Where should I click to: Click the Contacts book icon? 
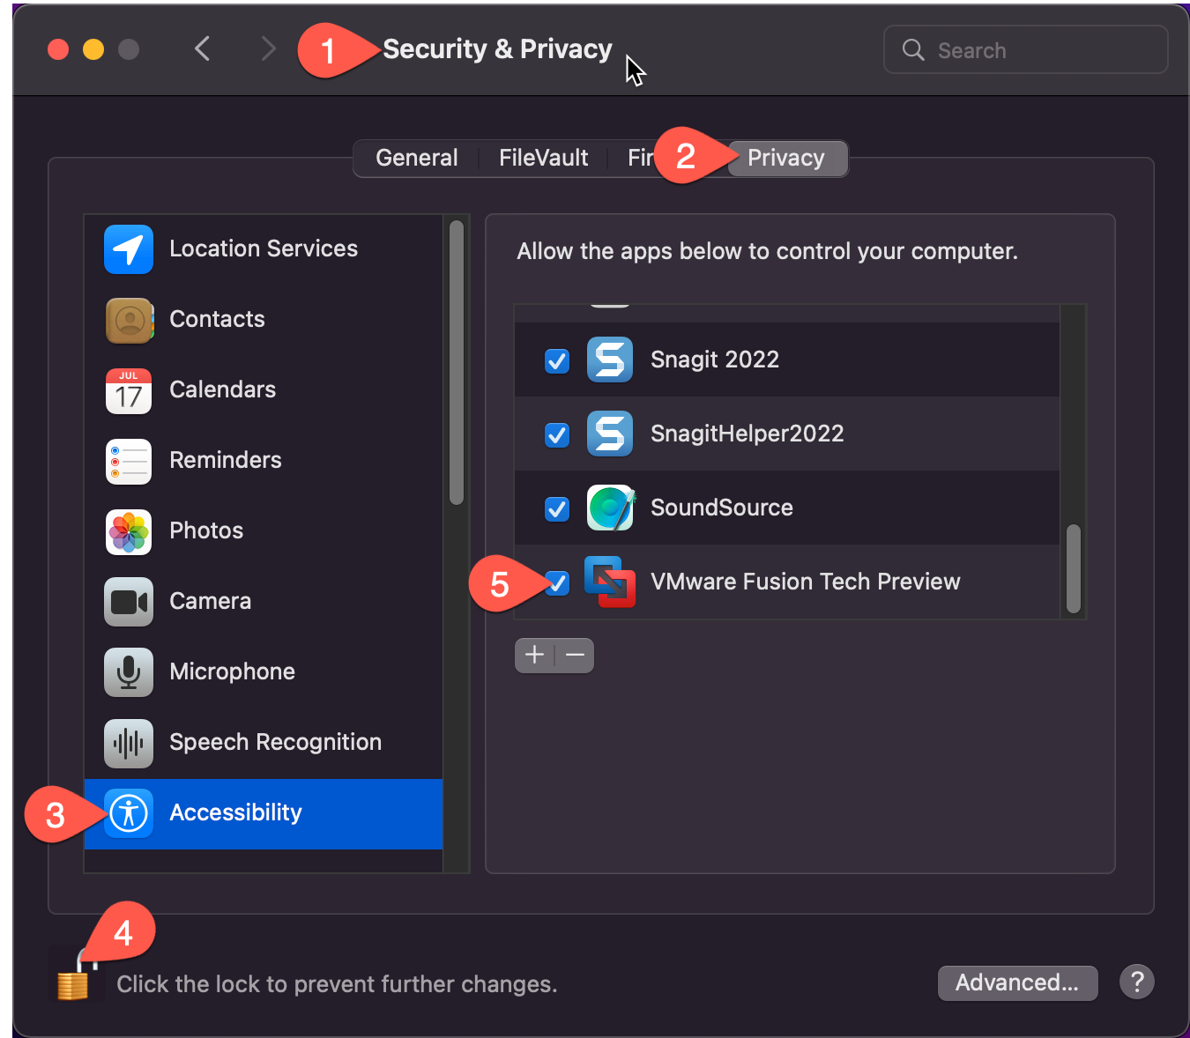(x=129, y=320)
